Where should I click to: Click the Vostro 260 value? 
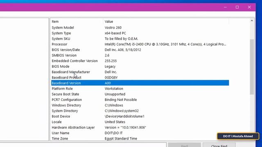pos(113,27)
